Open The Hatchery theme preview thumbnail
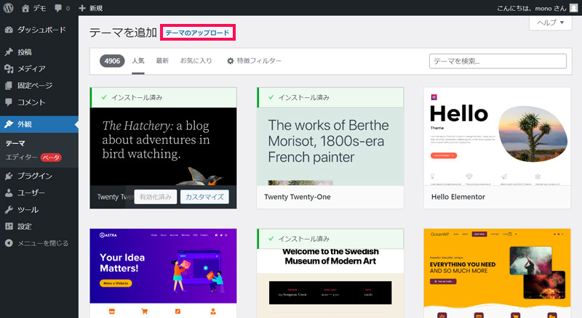This screenshot has width=582, height=318. 163,147
